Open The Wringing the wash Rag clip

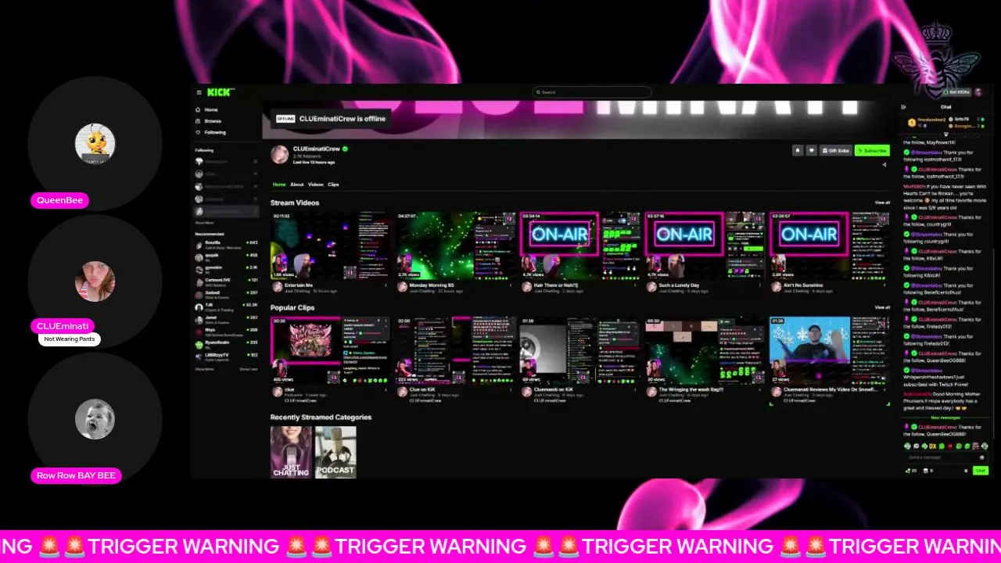(705, 350)
